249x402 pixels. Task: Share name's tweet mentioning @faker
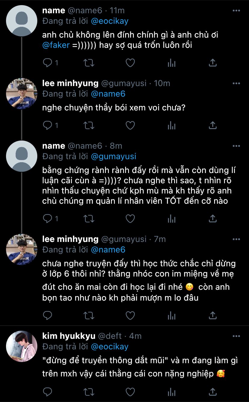pos(213,63)
